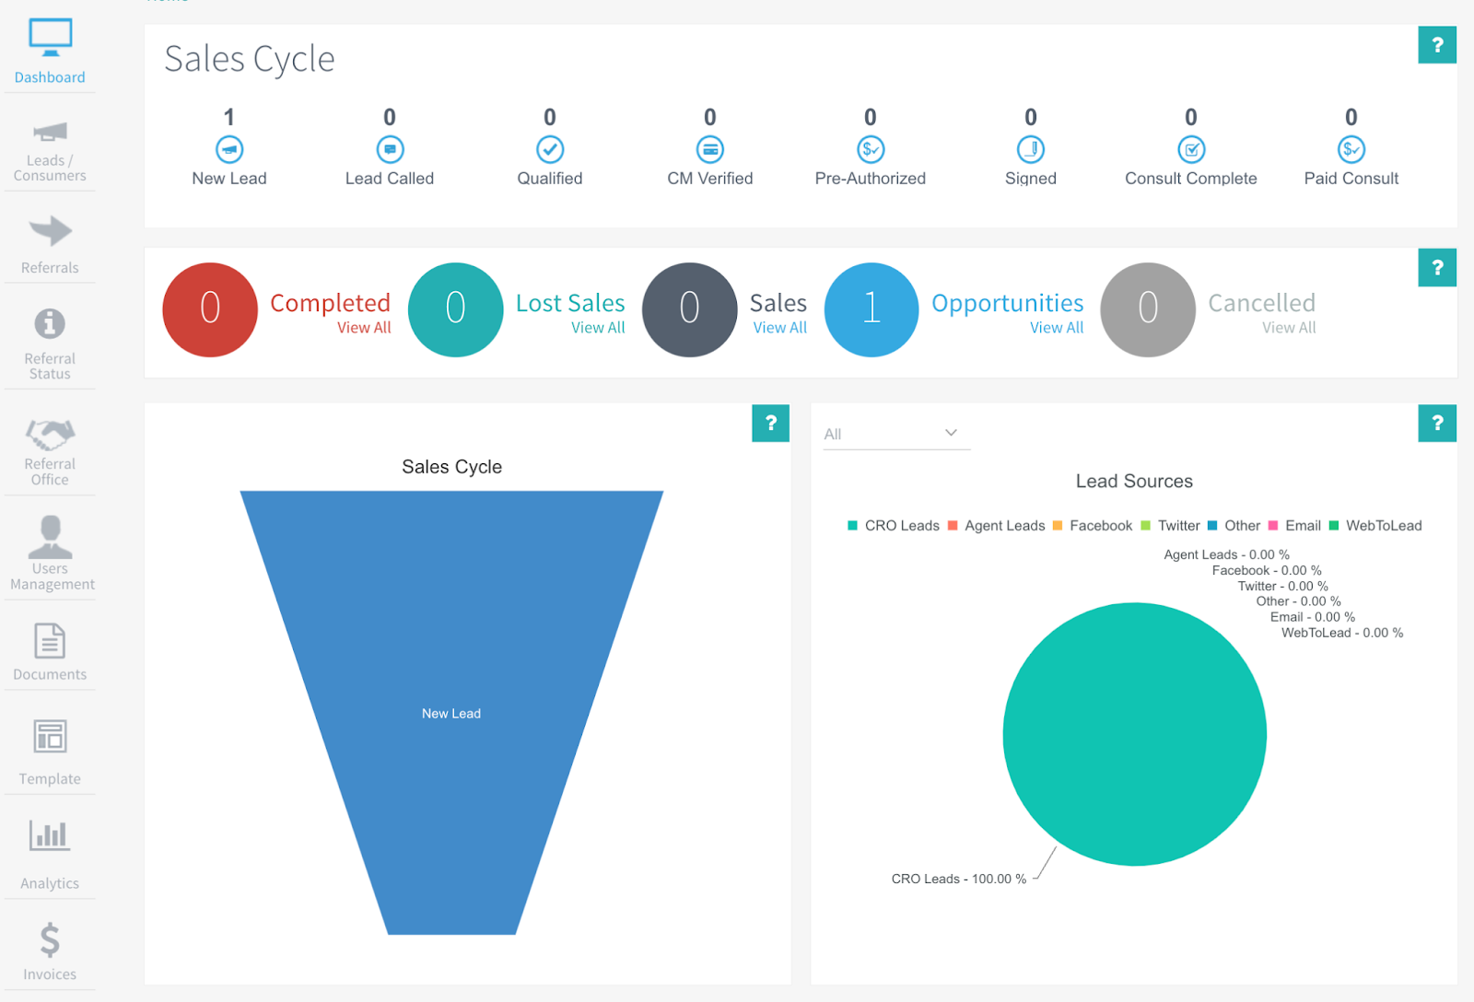Image resolution: width=1474 pixels, height=1002 pixels.
Task: Click the Qualified checkmark icon
Action: point(550,149)
